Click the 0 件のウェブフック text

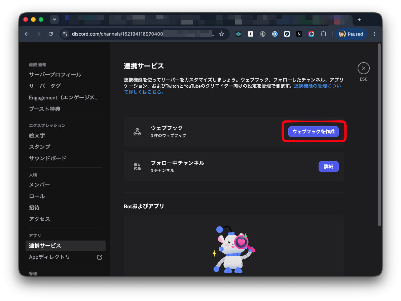tap(168, 136)
